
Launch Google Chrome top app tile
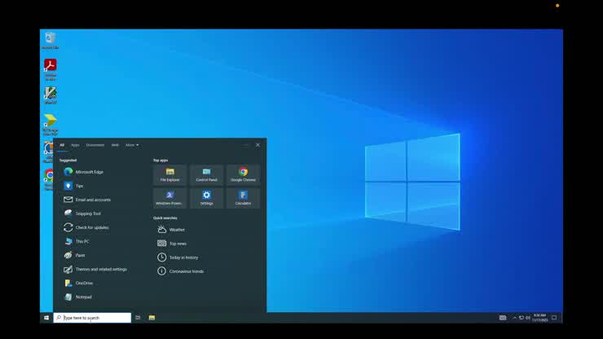point(243,174)
